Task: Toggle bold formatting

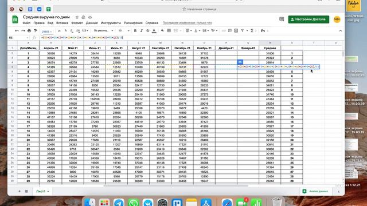Action: [x=135, y=30]
